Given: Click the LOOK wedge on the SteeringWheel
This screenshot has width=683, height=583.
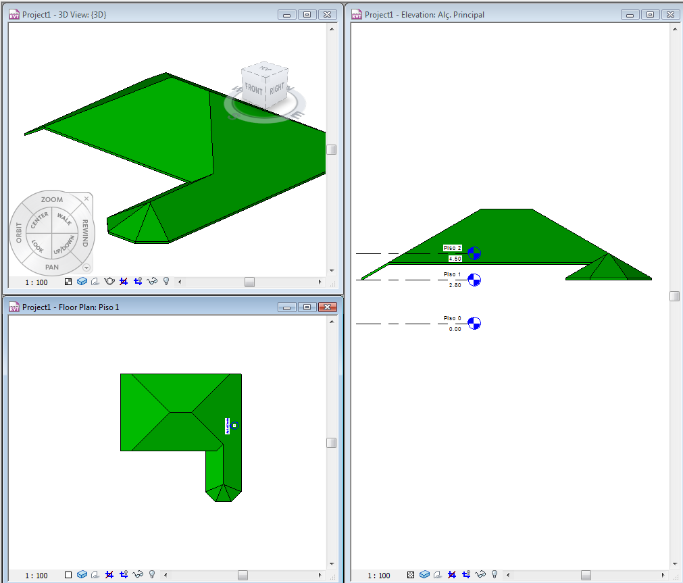Looking at the screenshot, I should coord(37,247).
